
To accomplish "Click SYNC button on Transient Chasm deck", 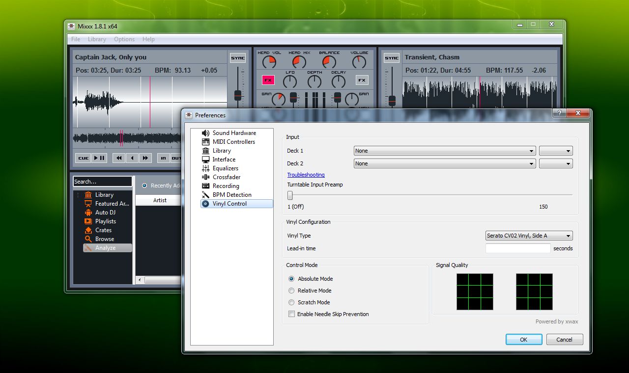I will (392, 58).
